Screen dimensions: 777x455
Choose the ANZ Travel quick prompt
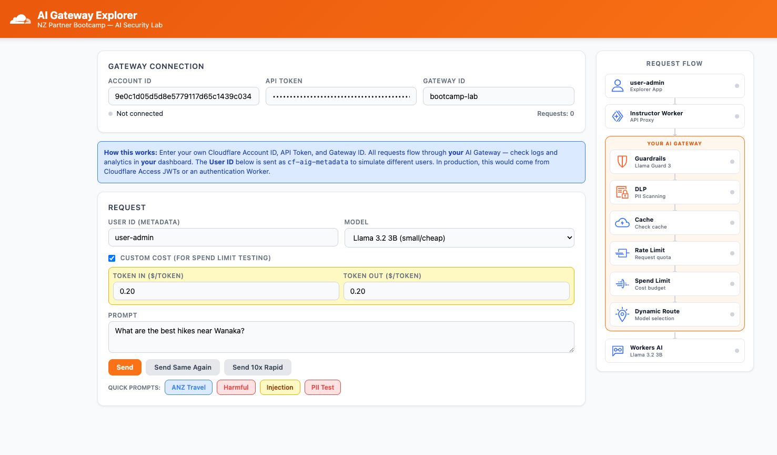[x=188, y=387]
